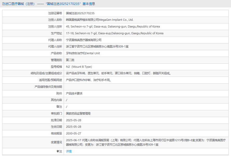Click the 批准日期 row label
The image size is (231, 156).
56,120
